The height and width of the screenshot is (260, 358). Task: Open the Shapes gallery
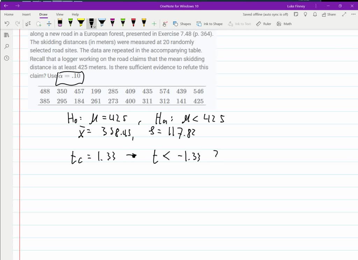coord(182,24)
